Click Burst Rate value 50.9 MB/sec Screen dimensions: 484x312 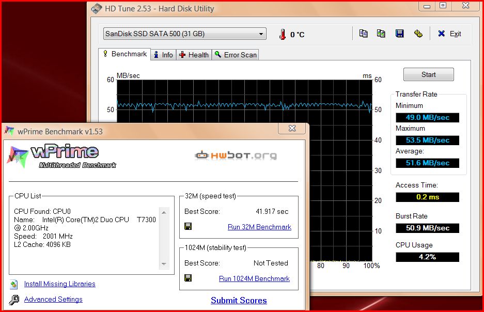pos(428,228)
